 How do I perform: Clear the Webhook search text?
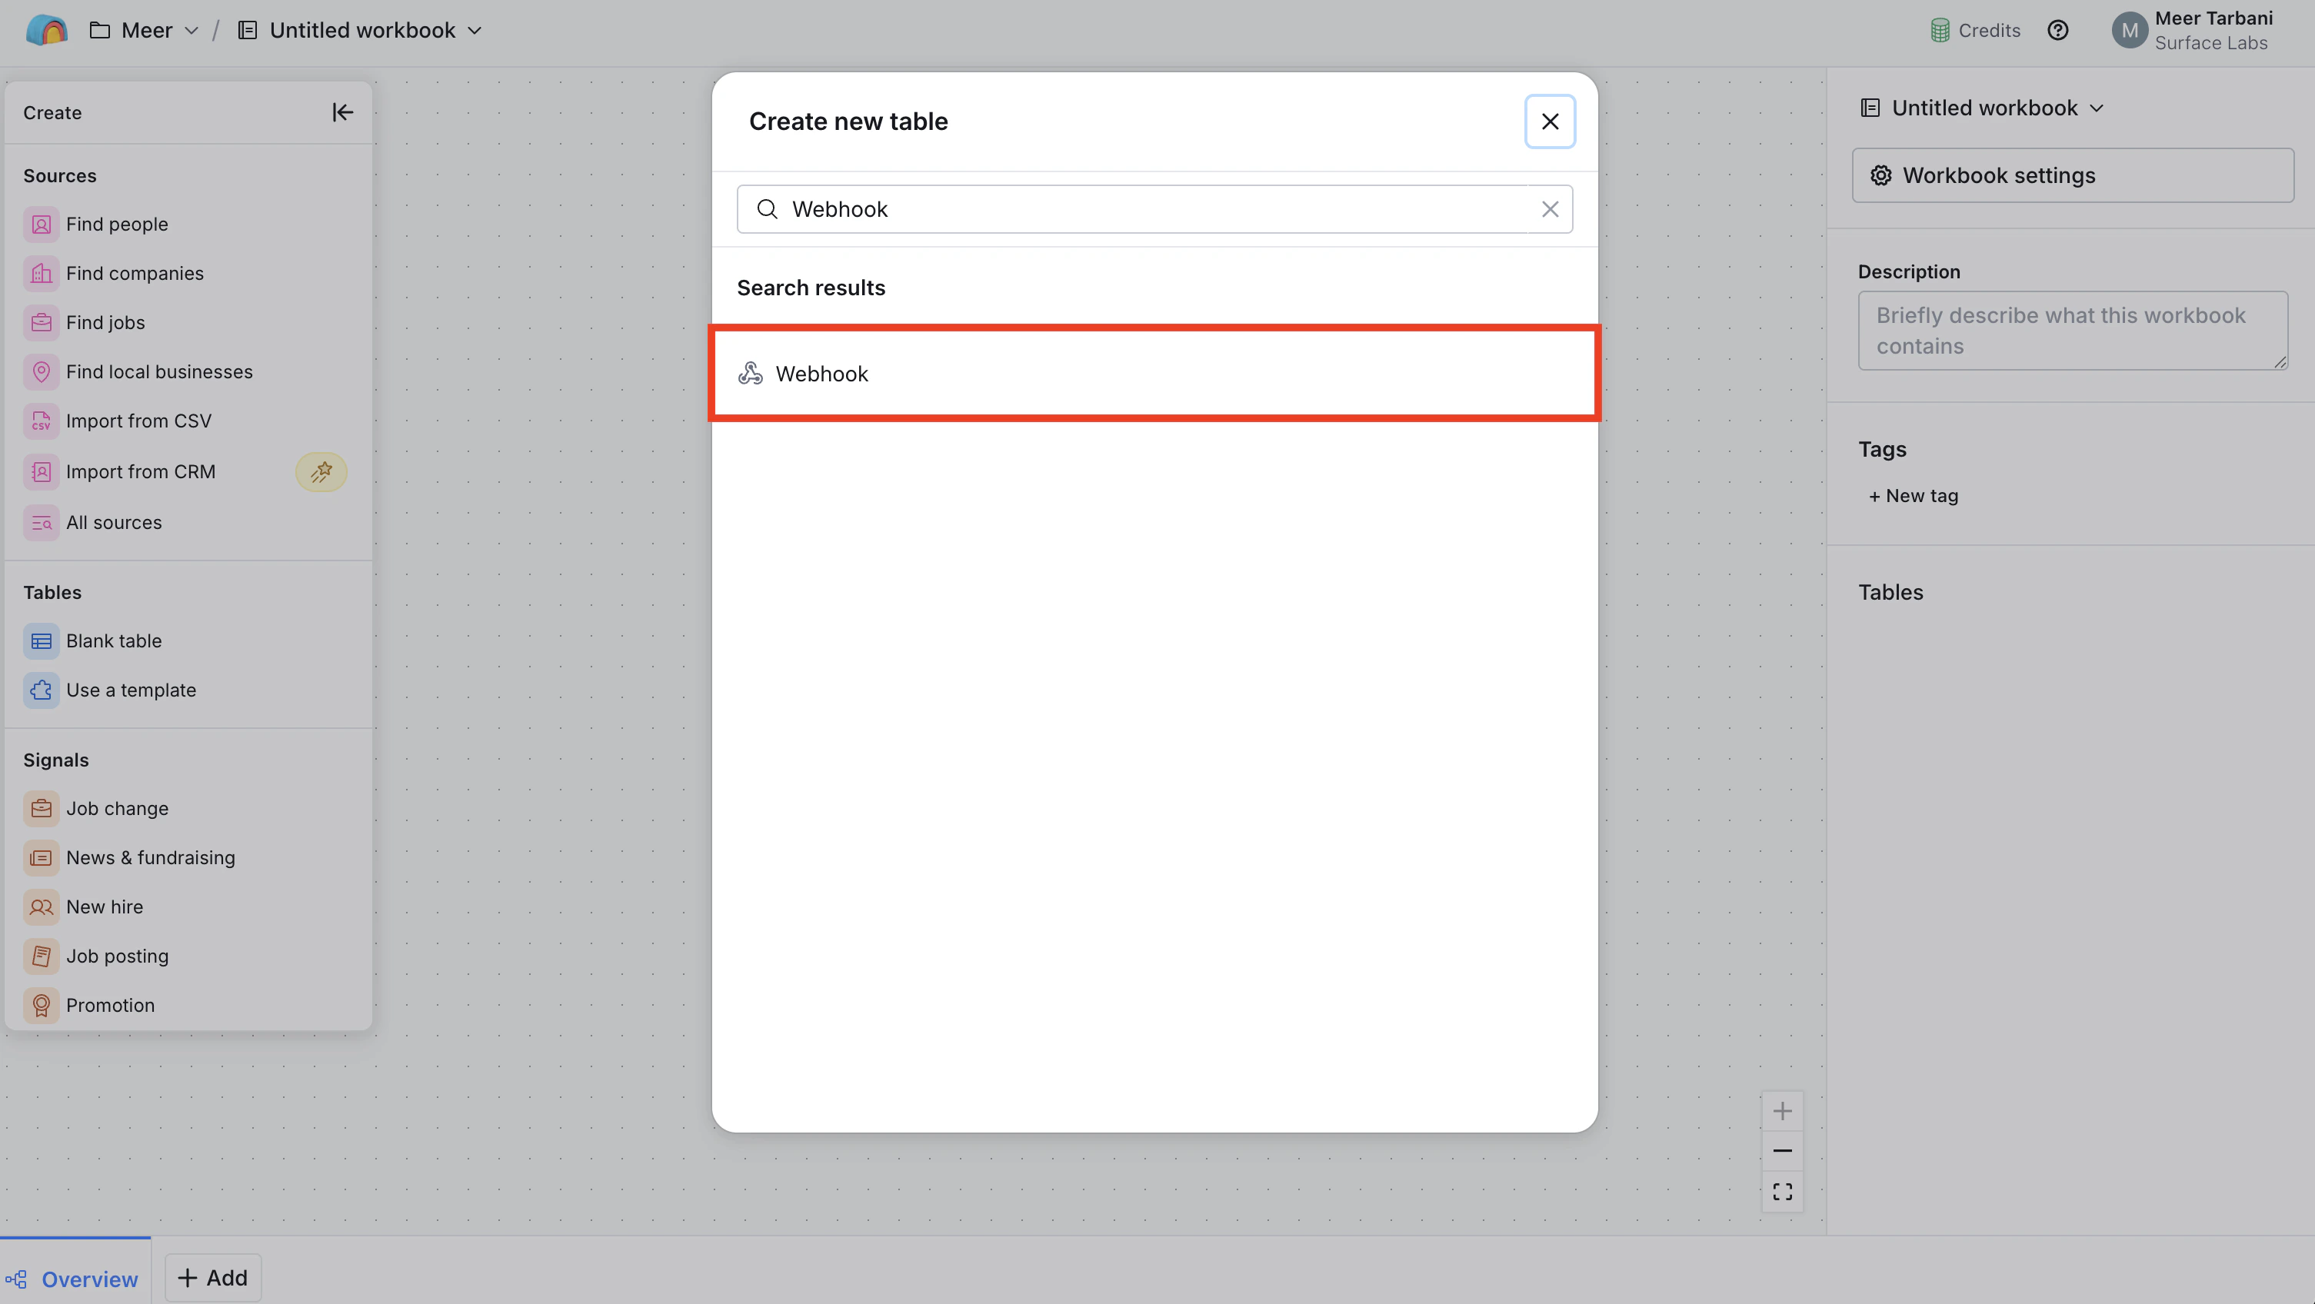coord(1549,209)
